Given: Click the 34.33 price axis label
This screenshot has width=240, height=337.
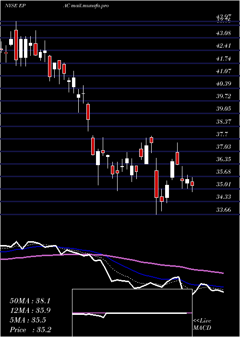Looking at the screenshot, I should click(224, 196).
